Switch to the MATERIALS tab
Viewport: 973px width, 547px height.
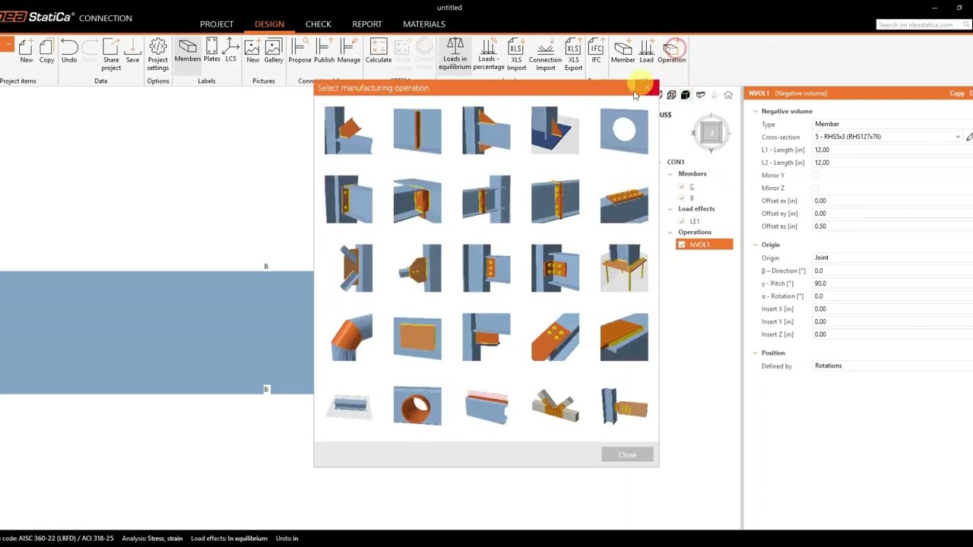coord(424,24)
